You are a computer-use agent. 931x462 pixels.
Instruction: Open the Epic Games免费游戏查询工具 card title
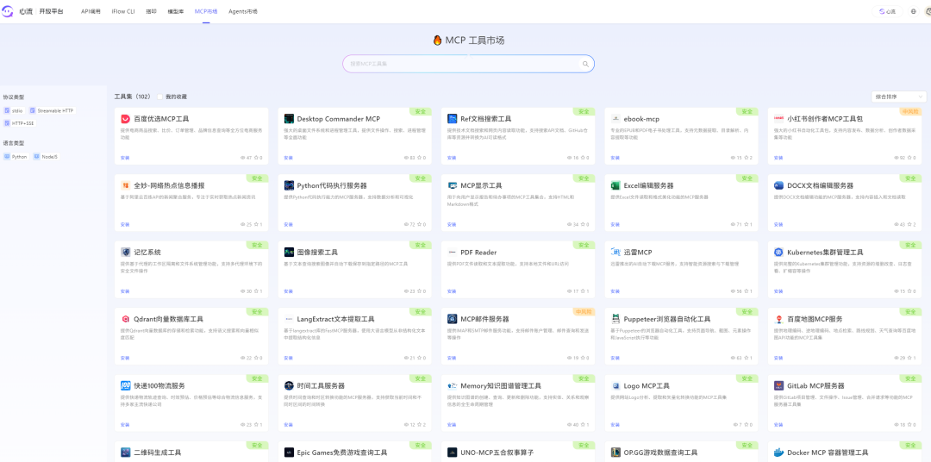click(342, 453)
